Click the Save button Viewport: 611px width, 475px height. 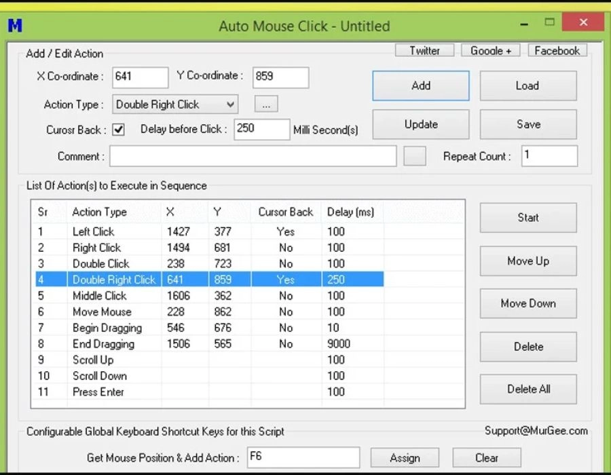[528, 124]
